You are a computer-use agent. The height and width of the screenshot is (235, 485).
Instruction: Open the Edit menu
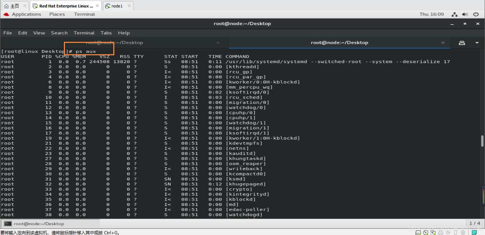click(23, 33)
